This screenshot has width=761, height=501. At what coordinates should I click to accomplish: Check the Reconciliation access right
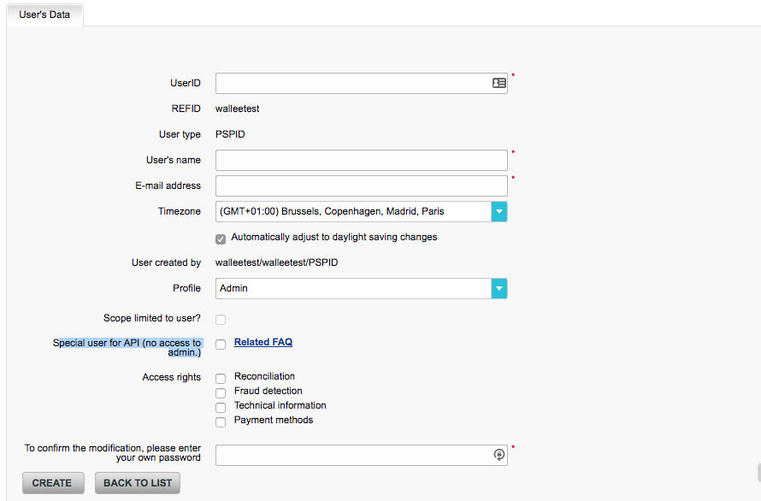tap(221, 378)
